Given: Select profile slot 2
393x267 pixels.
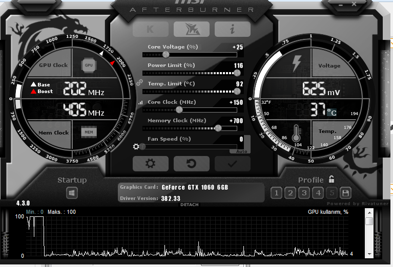Looking at the screenshot, I should click(x=290, y=193).
